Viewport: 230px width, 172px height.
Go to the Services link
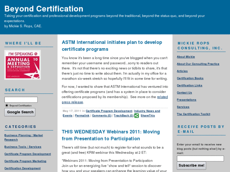click(x=183, y=107)
